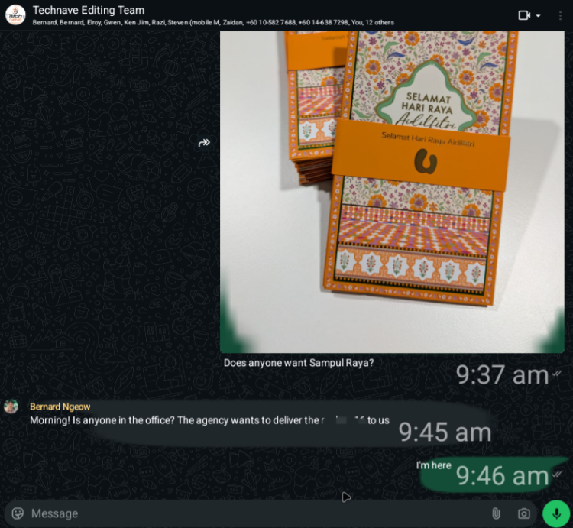
Task: Open the Technave Editing Team group avatar
Action: point(15,15)
